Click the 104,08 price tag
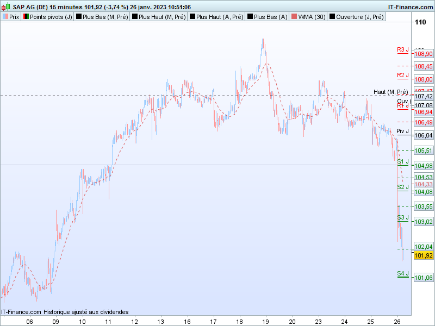Image resolution: width=435 pixels, height=326 pixels. coord(424,192)
